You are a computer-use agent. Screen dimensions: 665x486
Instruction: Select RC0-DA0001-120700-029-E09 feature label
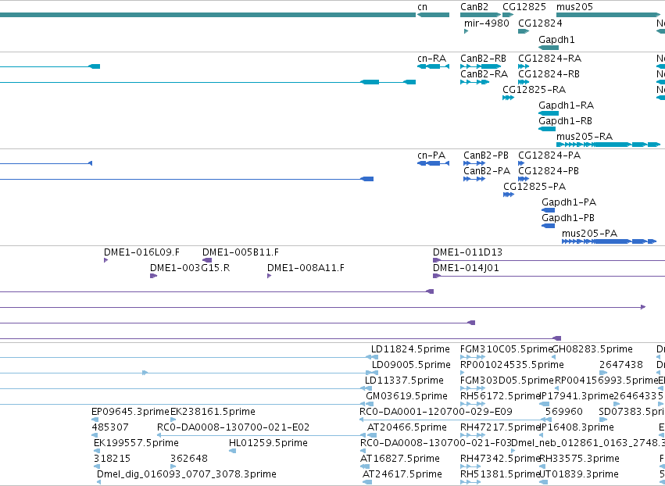click(x=435, y=412)
